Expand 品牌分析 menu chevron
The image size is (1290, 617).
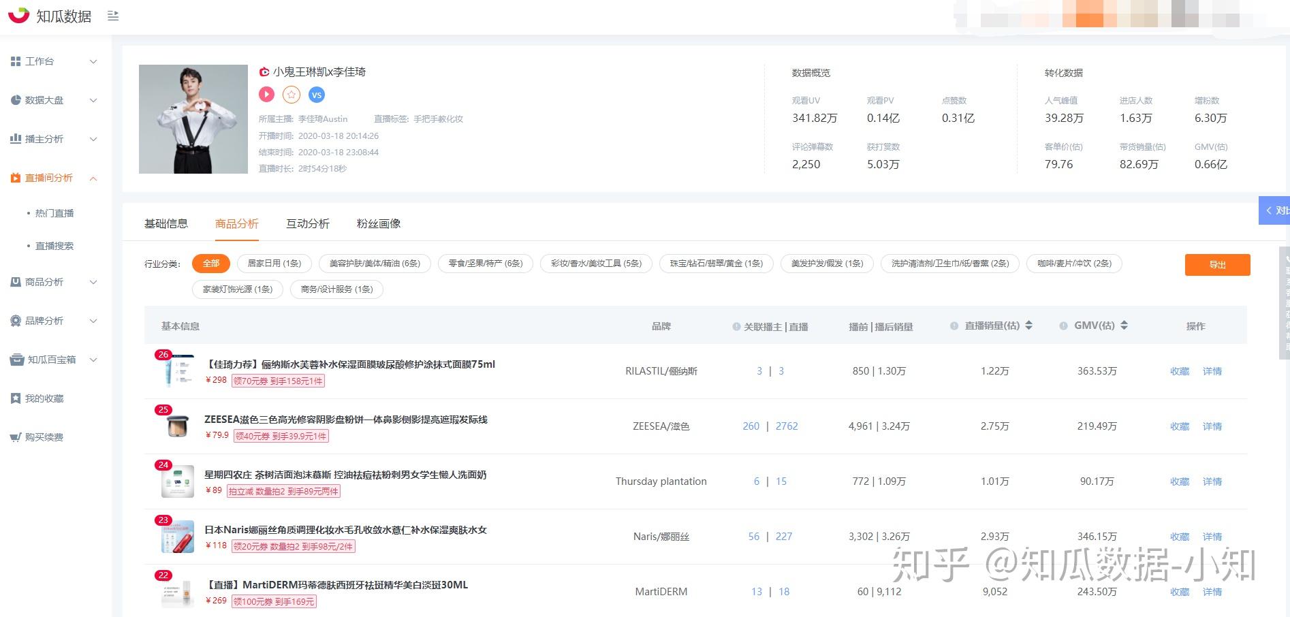tap(93, 321)
